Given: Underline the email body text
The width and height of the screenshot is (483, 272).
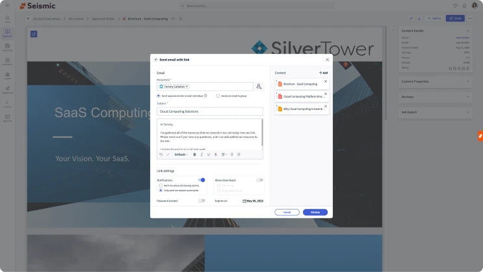Looking at the screenshot, I should tap(209, 154).
